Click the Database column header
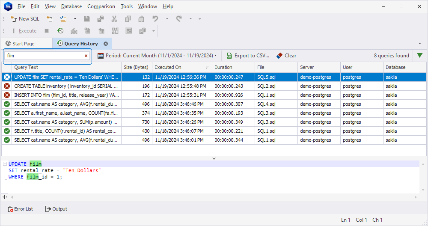 pos(405,68)
